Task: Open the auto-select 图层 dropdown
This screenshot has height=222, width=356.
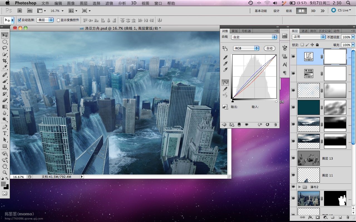Action: click(45, 20)
